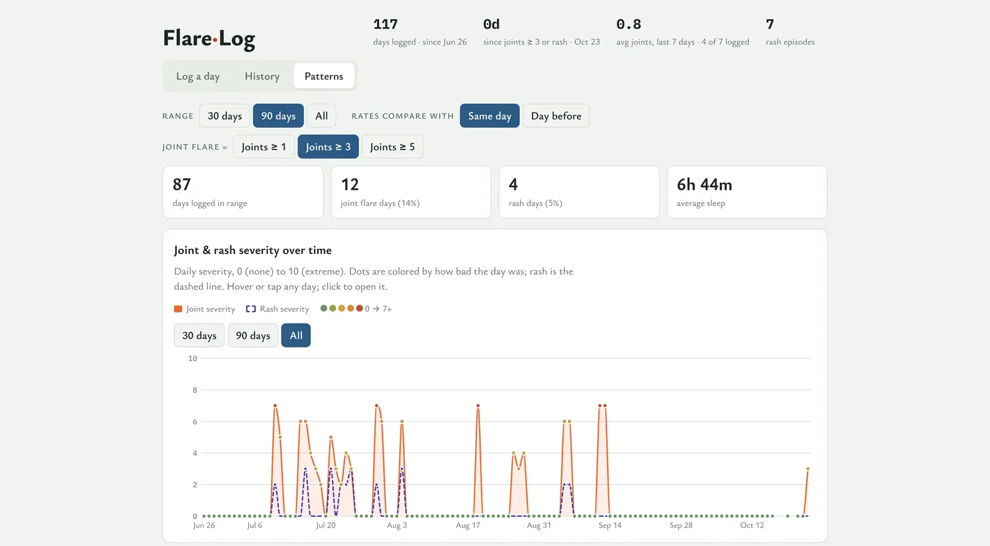Click the Sep 14 axis label
This screenshot has height=546, width=990.
click(x=609, y=525)
